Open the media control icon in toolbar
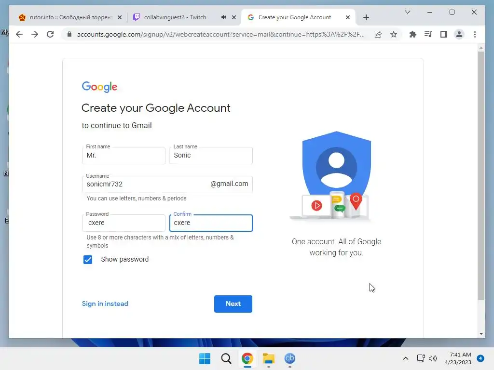The image size is (494, 370). point(428,34)
